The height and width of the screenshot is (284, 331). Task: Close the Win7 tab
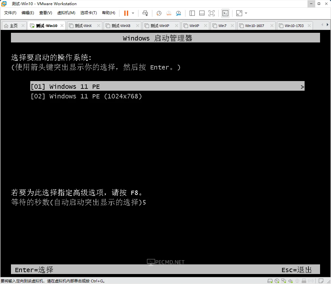232,25
